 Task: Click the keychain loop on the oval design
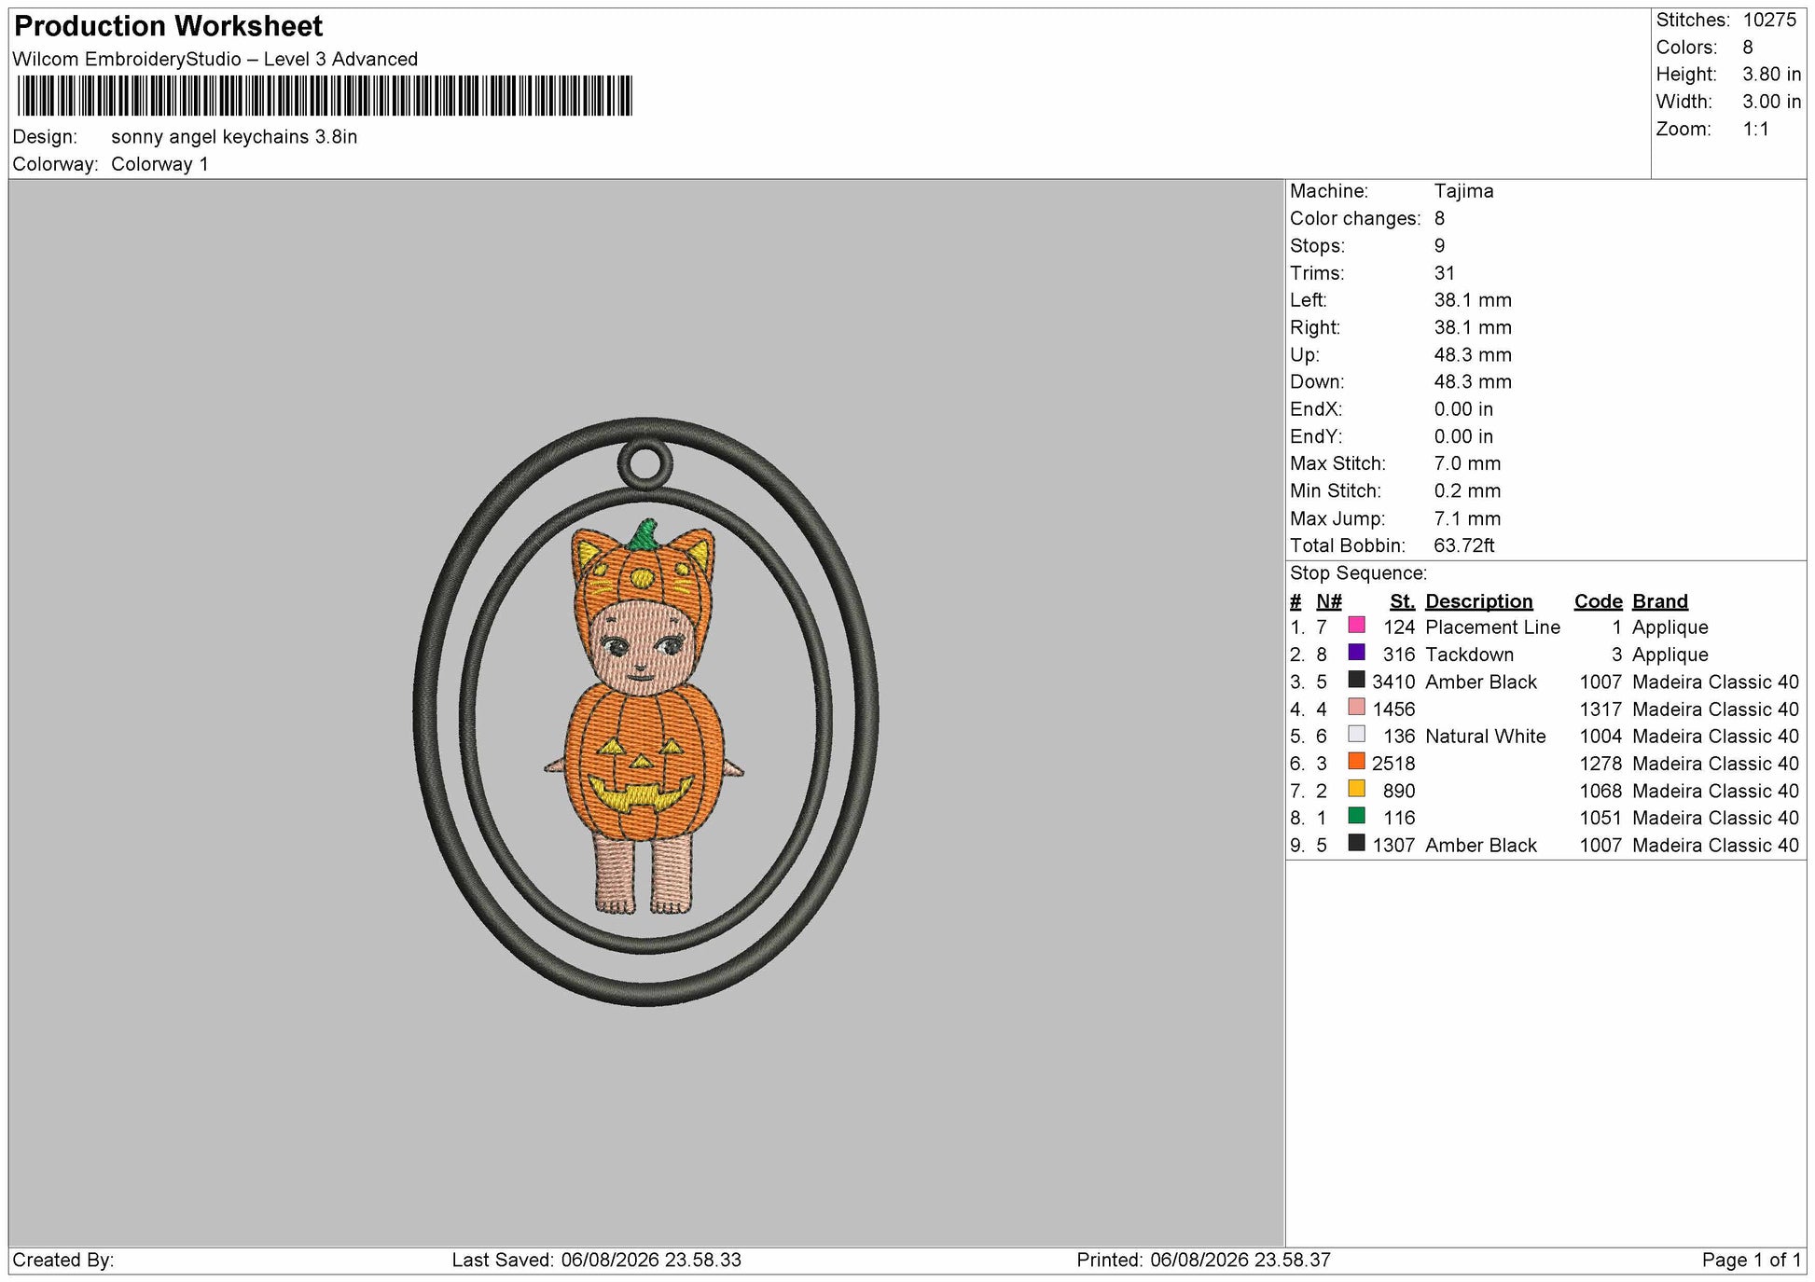[x=644, y=464]
